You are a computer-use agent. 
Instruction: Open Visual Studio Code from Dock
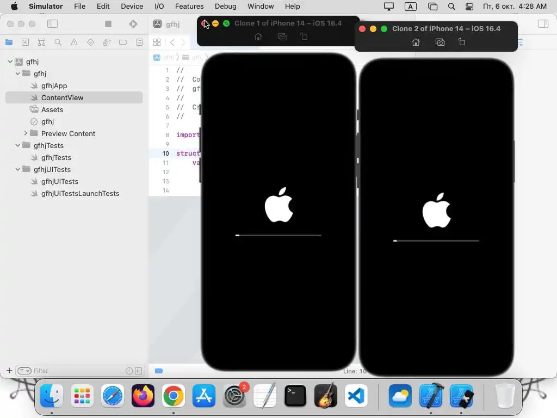[356, 396]
